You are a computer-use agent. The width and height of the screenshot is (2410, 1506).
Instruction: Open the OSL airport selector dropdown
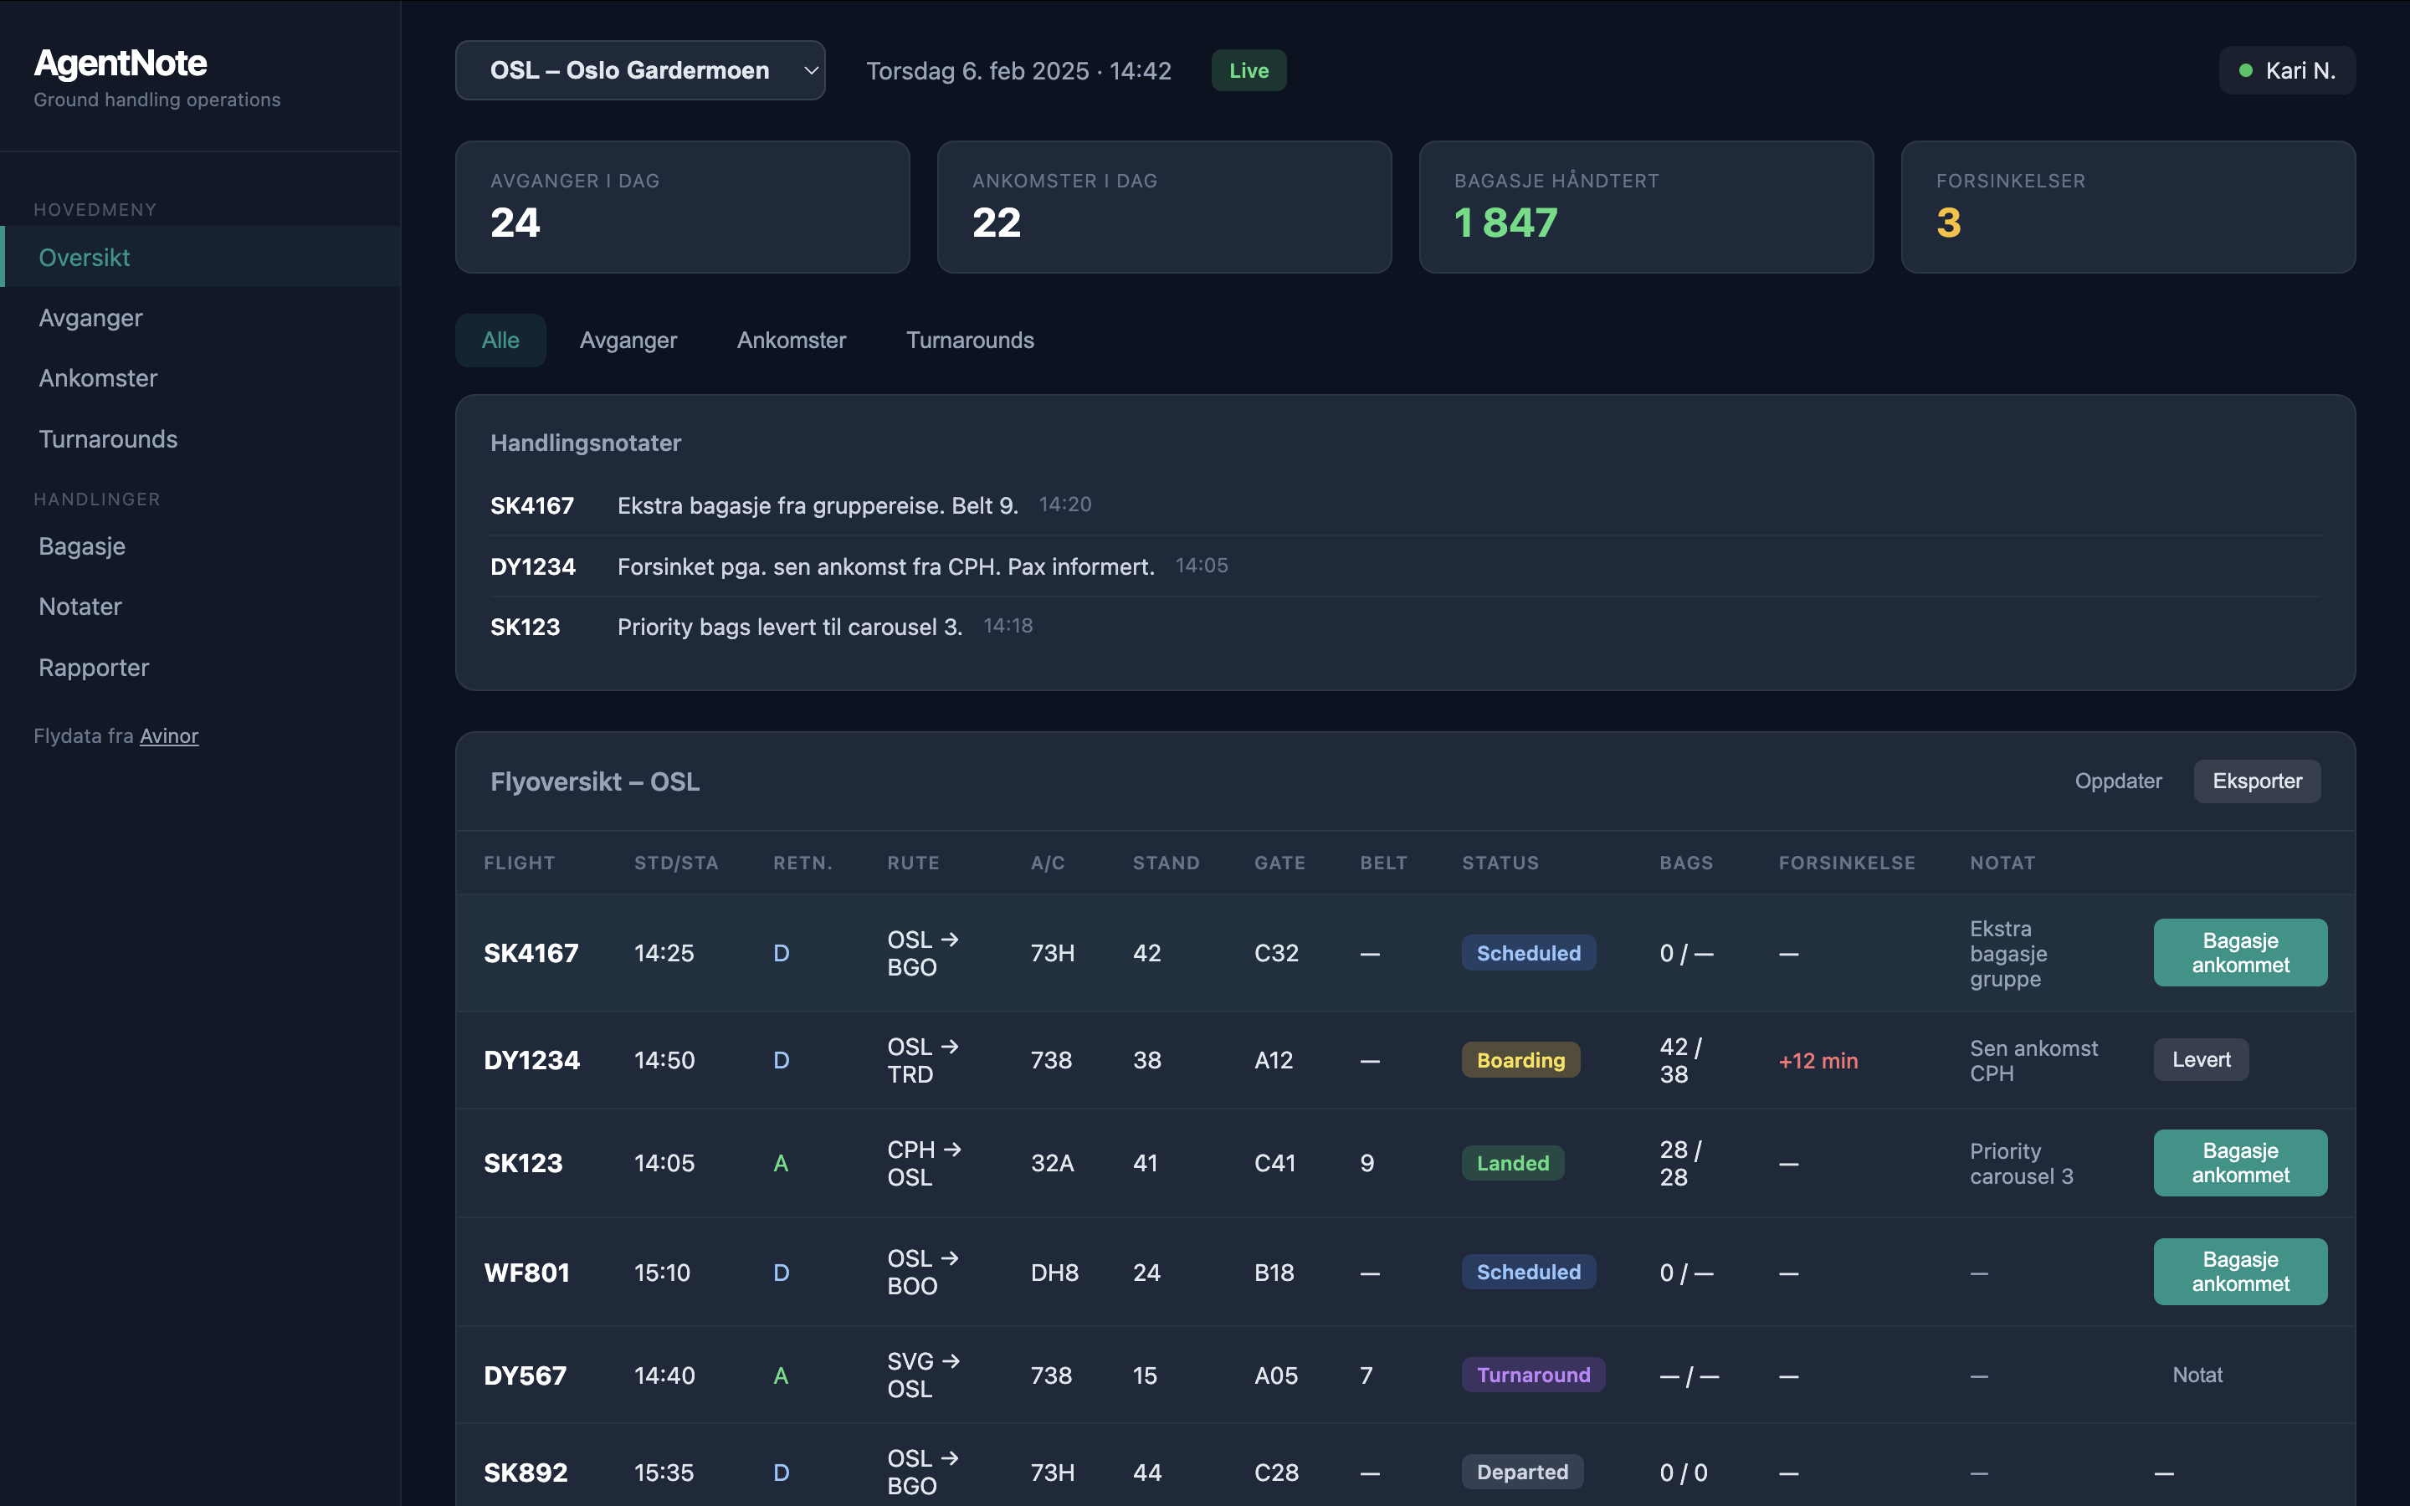tap(639, 71)
